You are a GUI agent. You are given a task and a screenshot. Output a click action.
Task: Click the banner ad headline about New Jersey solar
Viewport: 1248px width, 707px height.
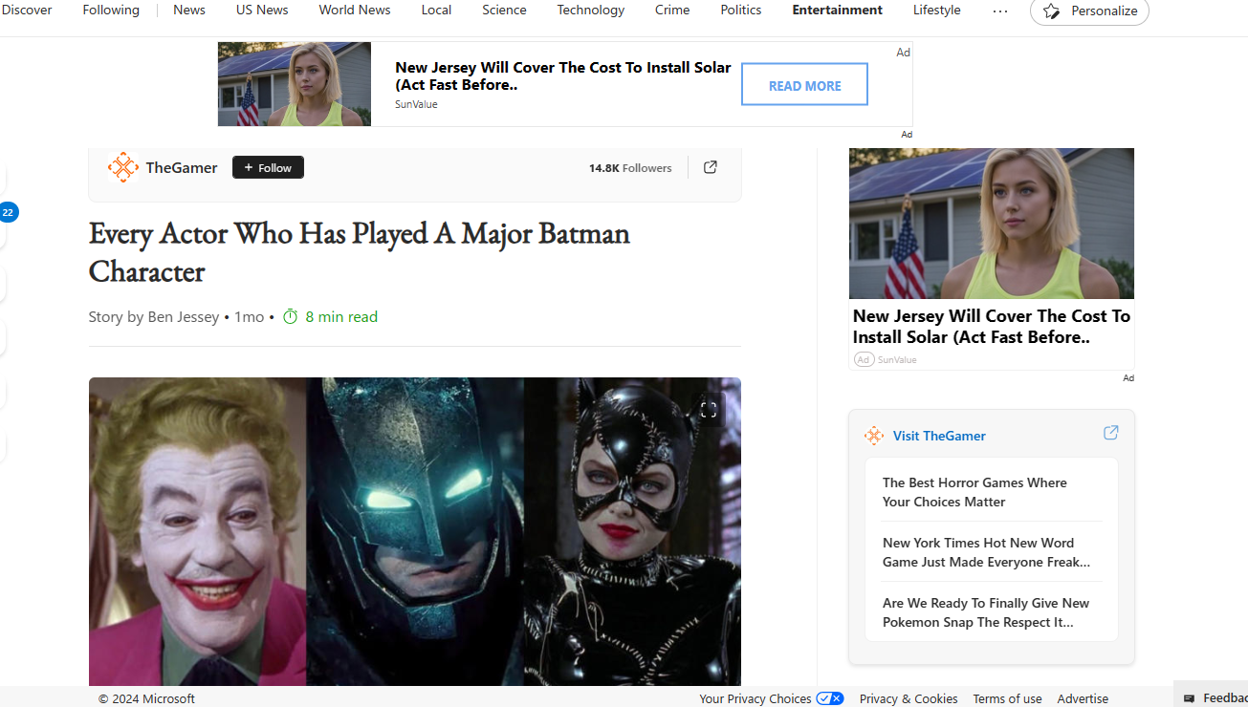(x=562, y=75)
